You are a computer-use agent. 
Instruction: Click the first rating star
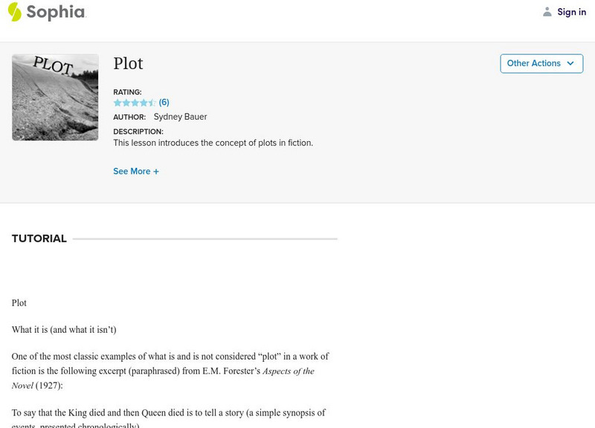coord(118,103)
